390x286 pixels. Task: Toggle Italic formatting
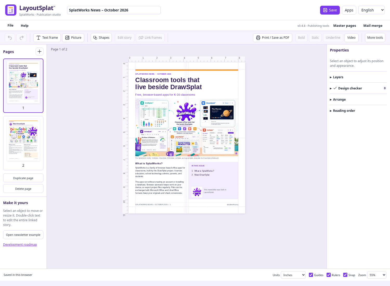[315, 38]
